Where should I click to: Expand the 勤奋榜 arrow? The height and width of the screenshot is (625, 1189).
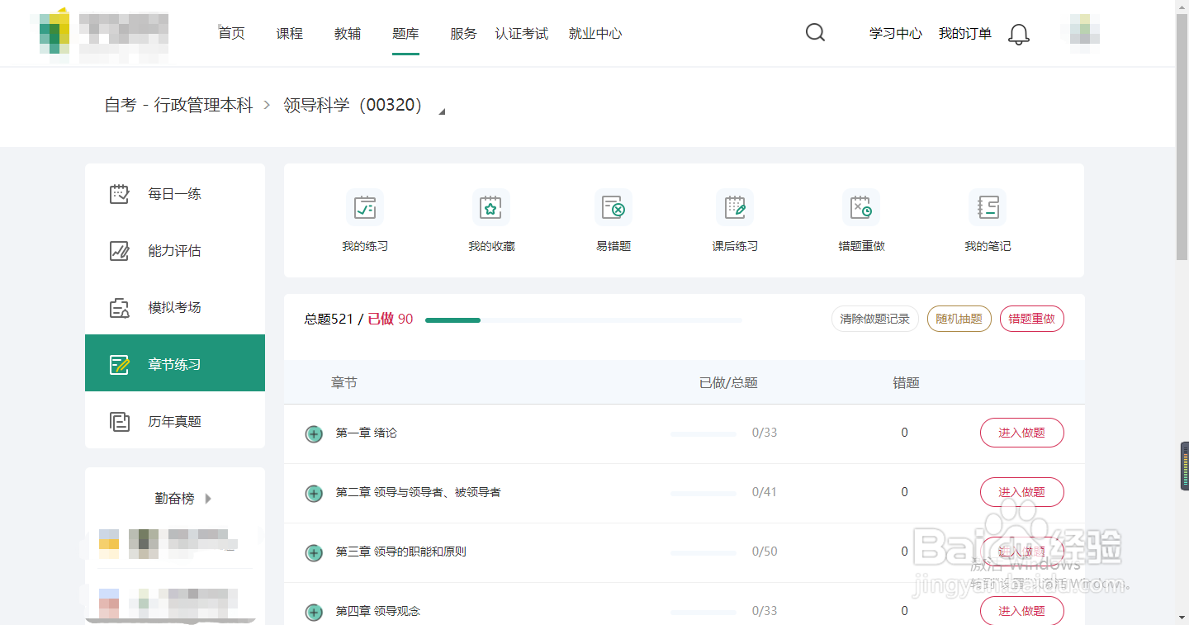pyautogui.click(x=208, y=498)
